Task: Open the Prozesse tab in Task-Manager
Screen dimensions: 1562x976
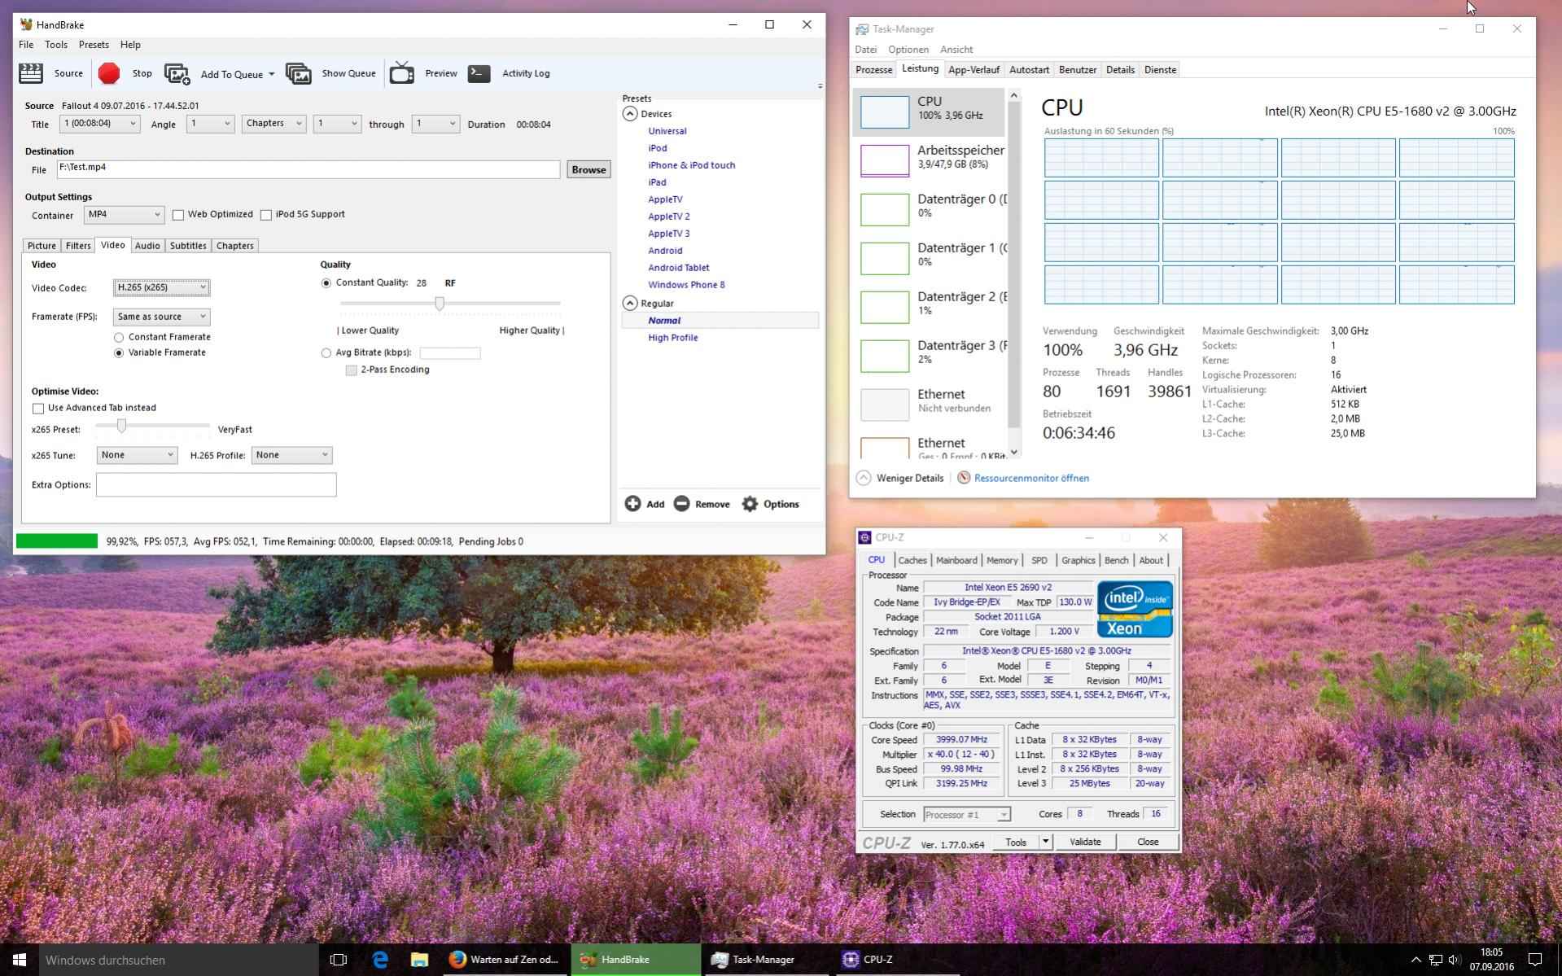Action: 874,70
